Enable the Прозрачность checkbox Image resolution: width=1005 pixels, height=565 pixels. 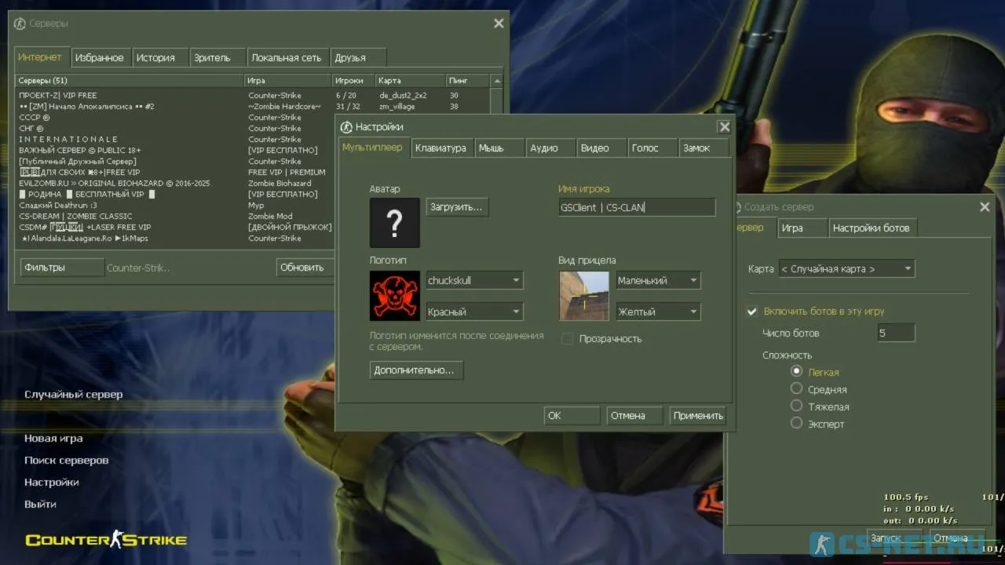567,339
